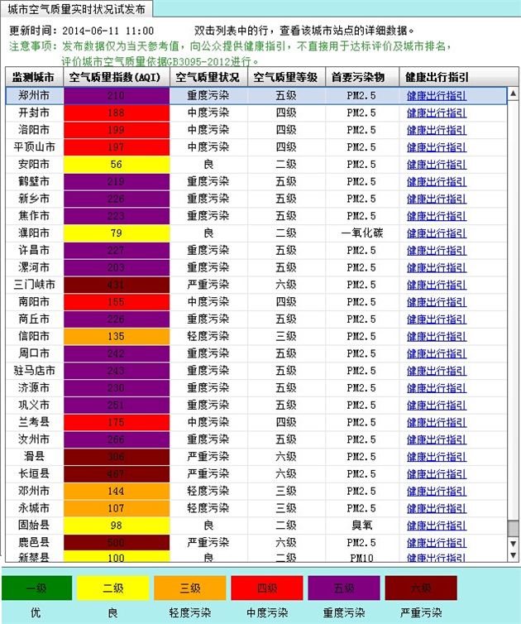Click the AQI value 107 for 永城市

coord(117,508)
